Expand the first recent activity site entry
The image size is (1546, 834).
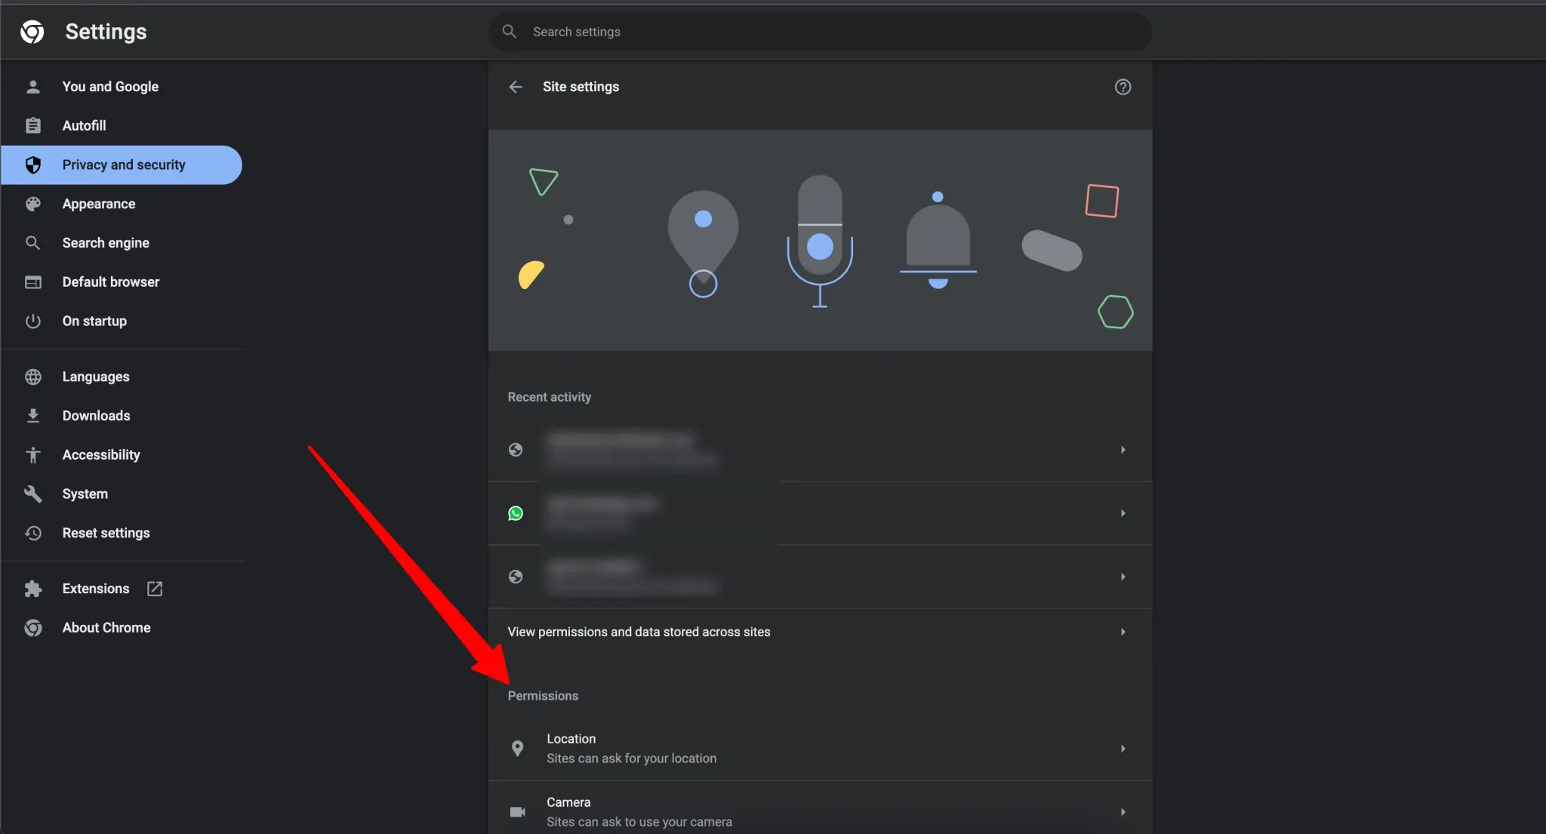coord(1123,450)
